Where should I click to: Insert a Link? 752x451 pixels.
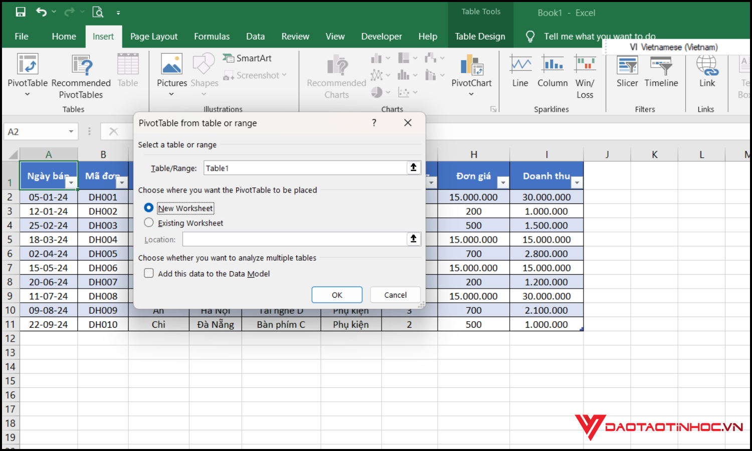tap(706, 74)
